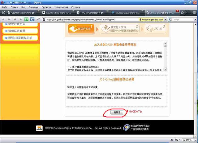This screenshot has height=143, width=198.
Task: Go forward one page
Action: point(15,19)
